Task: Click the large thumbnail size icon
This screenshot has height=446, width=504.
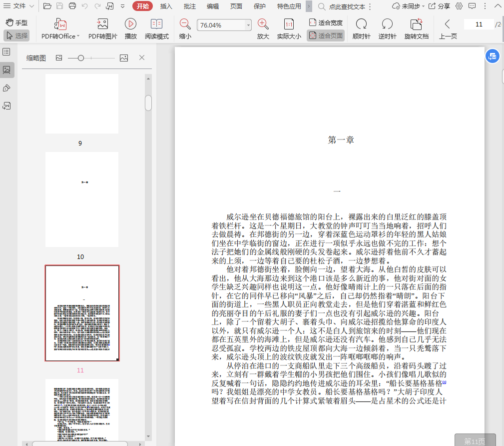Action: [x=124, y=58]
